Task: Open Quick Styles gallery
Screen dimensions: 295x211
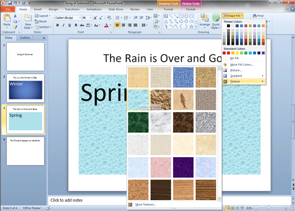Action: [x=216, y=22]
